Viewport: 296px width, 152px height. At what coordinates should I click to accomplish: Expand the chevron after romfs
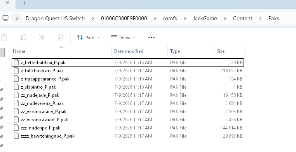click(185, 18)
